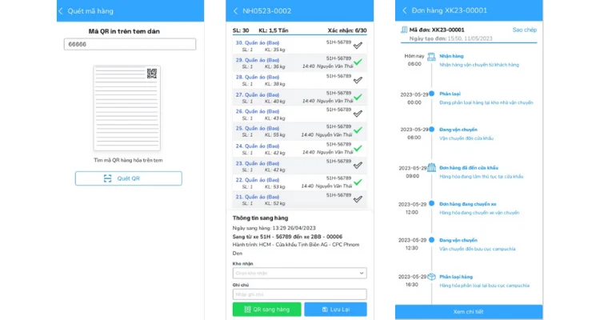Select the row for item 23 Quần áo
This screenshot has width=600, height=320.
click(x=300, y=166)
